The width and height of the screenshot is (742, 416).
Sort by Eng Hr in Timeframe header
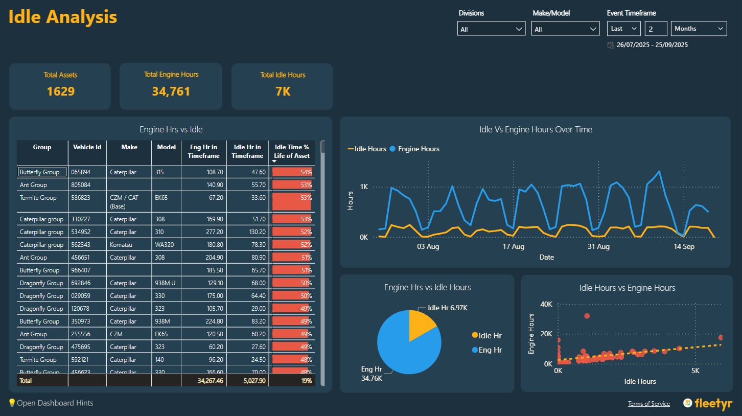tap(204, 152)
